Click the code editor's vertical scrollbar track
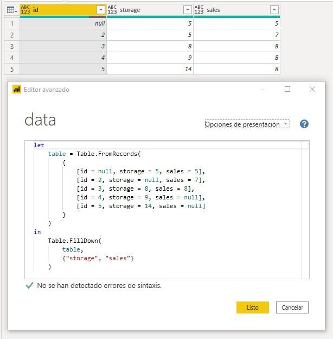The width and height of the screenshot is (333, 339). [305, 210]
